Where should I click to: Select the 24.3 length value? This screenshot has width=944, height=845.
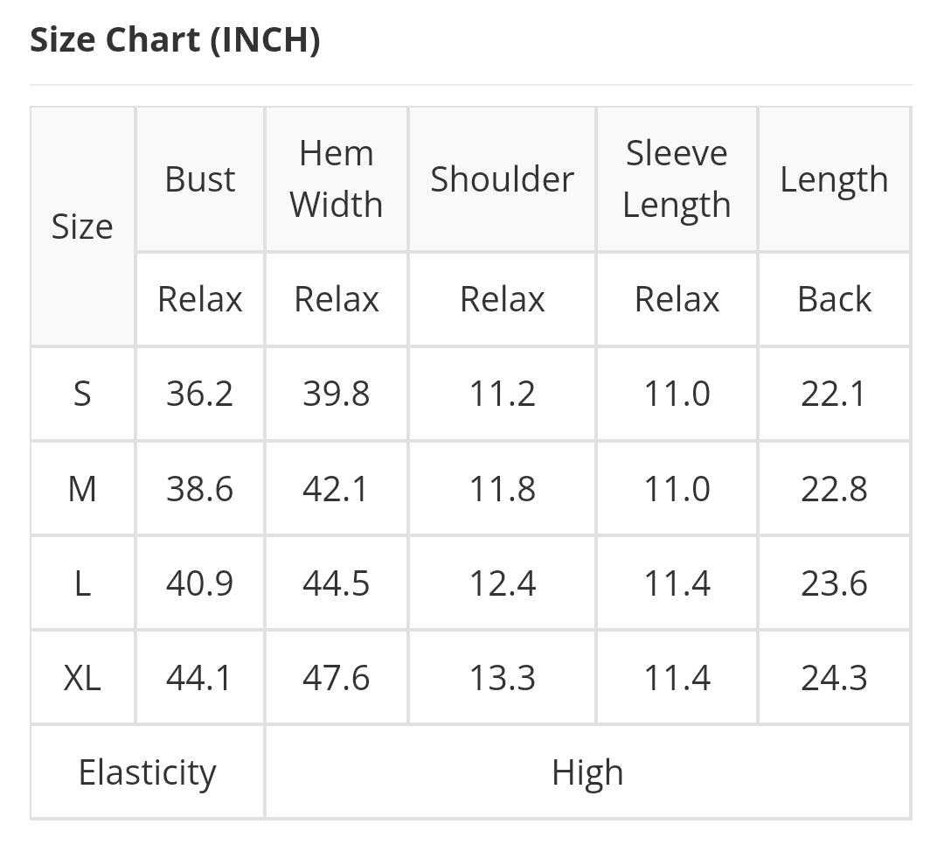(834, 677)
